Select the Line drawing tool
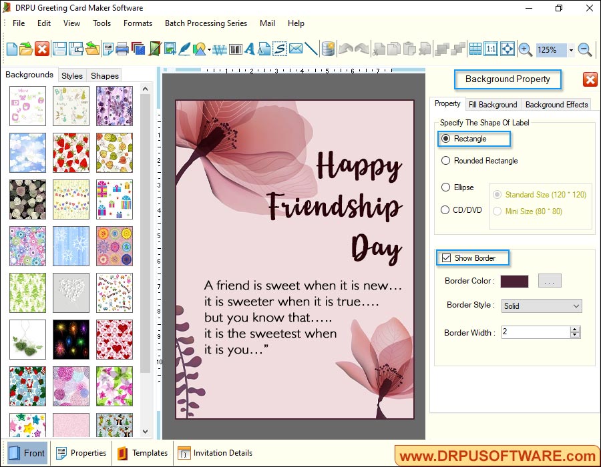601x467 pixels. click(311, 49)
